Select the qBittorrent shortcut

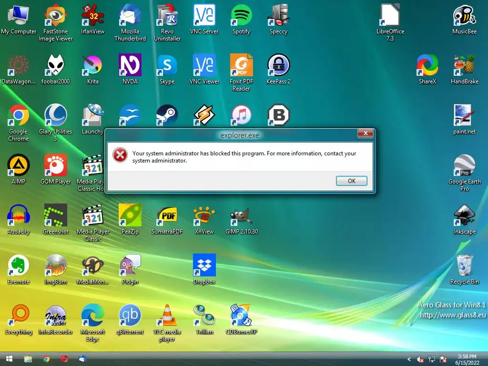coord(130,320)
